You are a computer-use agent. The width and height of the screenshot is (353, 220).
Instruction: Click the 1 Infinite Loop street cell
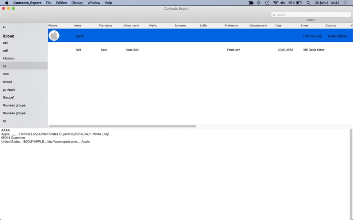[312, 36]
